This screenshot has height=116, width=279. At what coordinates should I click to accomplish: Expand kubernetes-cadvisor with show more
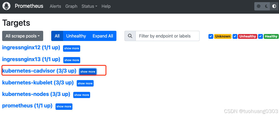[x=88, y=72]
